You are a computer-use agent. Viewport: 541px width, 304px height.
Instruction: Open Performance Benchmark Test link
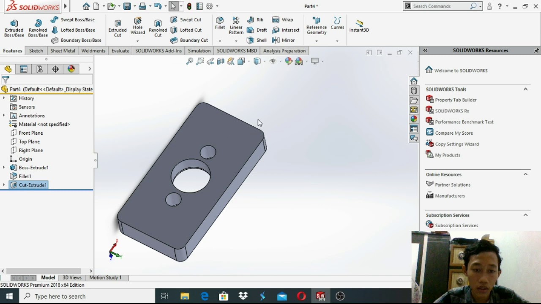pyautogui.click(x=464, y=122)
